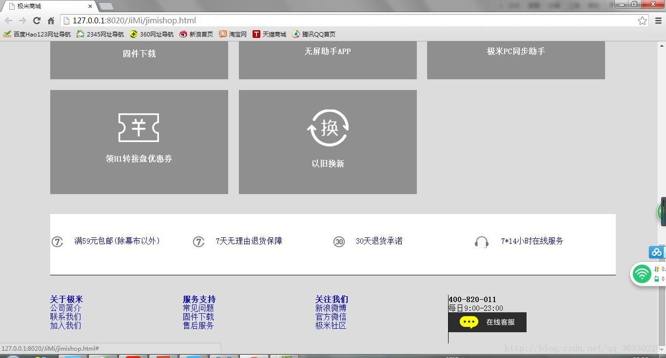Close the 极米商城 tab
666x358 pixels.
[91, 6]
